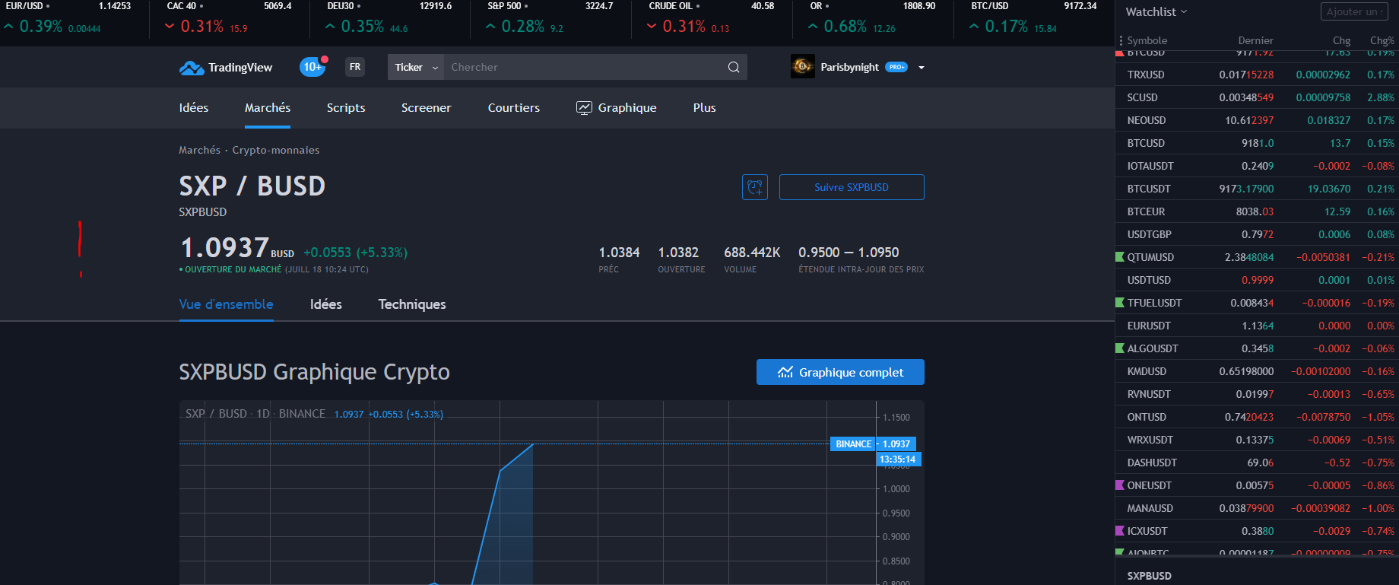The width and height of the screenshot is (1399, 585).
Task: Select NEOUSD in the watchlist
Action: (x=1257, y=120)
